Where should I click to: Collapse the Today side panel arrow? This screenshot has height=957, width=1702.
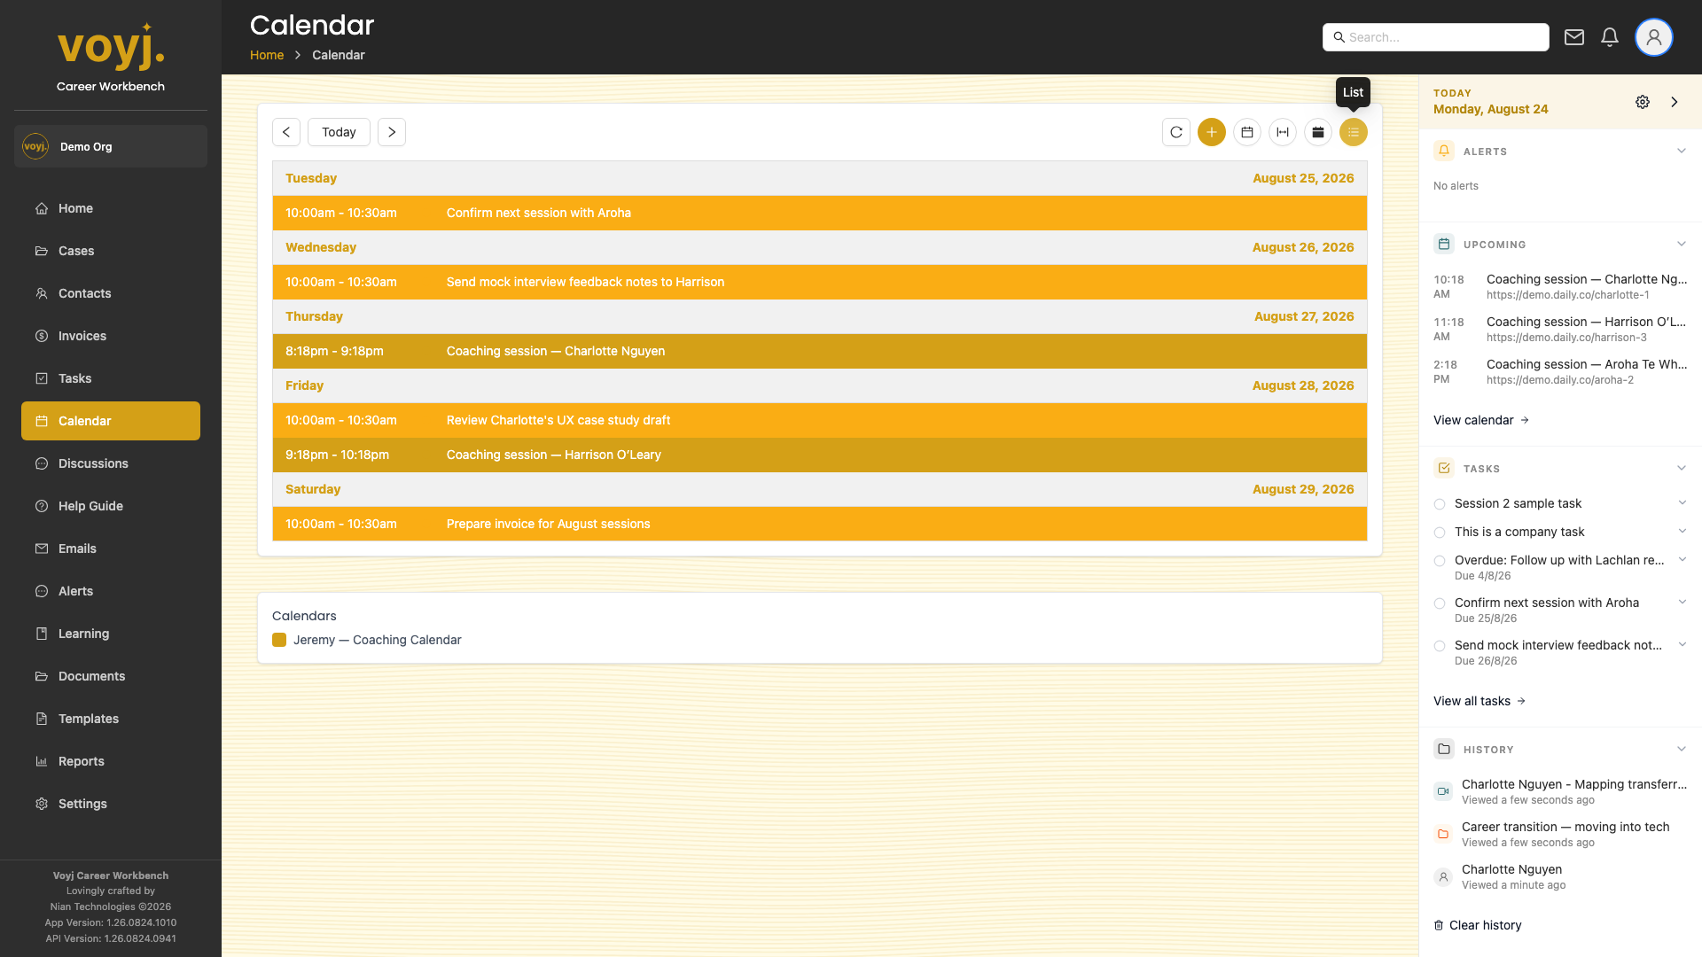[x=1675, y=102]
